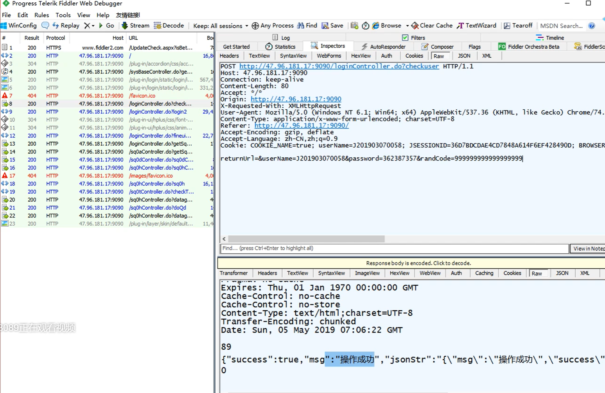The height and width of the screenshot is (393, 605).
Task: Click the response body encoded decode bar
Action: (411, 263)
